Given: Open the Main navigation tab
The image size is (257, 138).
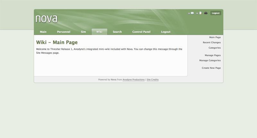Looking at the screenshot, I should (43, 32).
